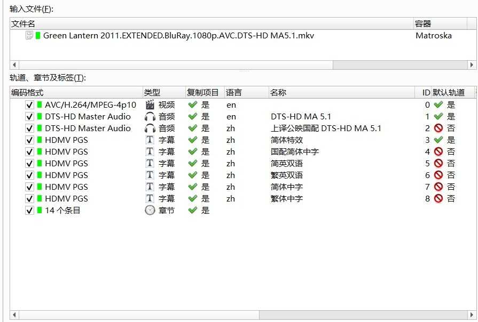Click the headphones icon on 上译公映国配 audio track
This screenshot has width=478, height=322.
pyautogui.click(x=151, y=128)
